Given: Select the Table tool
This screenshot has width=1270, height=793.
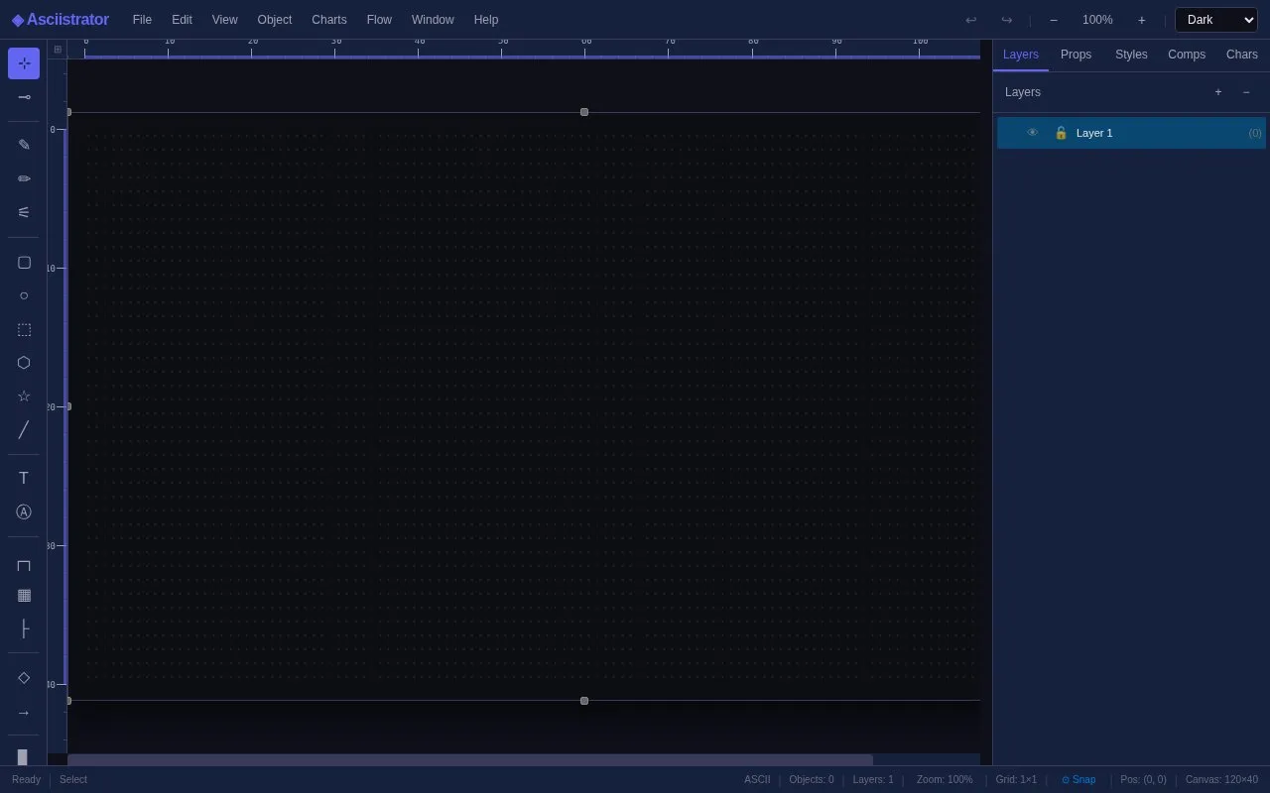Looking at the screenshot, I should tap(24, 595).
